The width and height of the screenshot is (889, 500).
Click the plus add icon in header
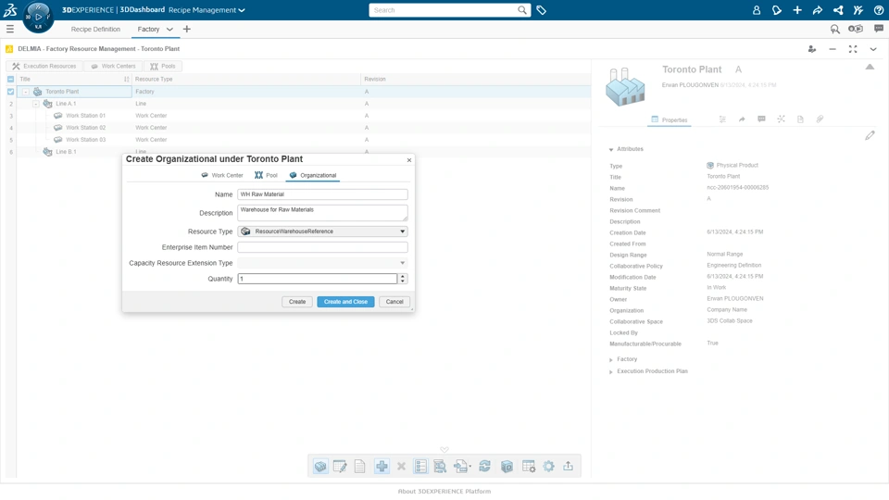click(797, 10)
